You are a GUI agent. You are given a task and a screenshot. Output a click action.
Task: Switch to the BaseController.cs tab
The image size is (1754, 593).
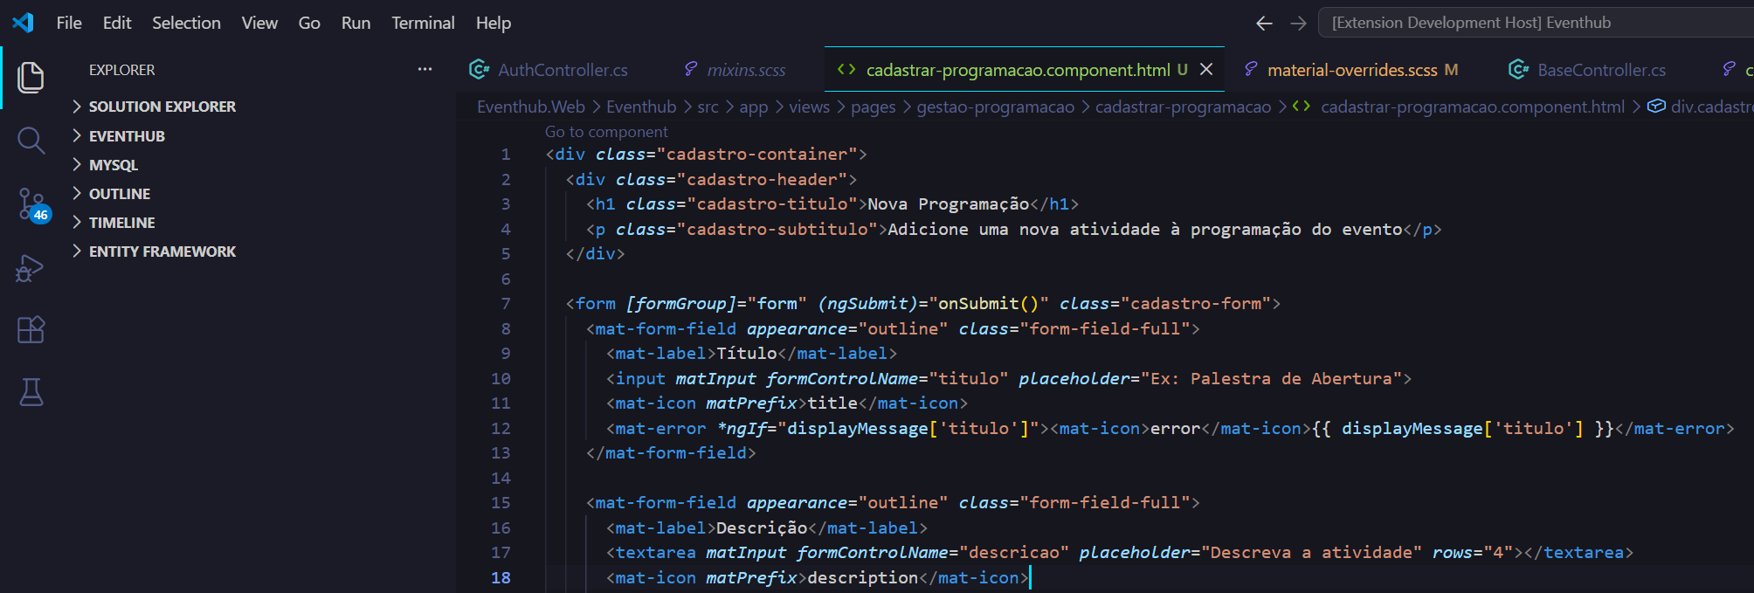point(1601,70)
